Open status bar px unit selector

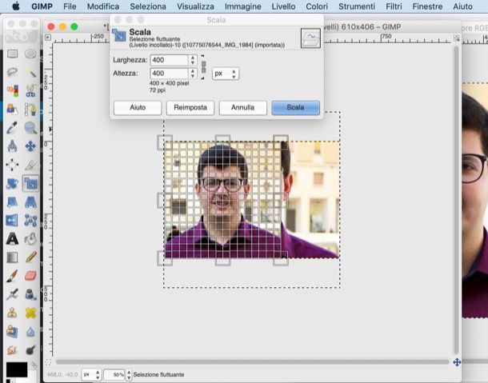click(x=91, y=374)
